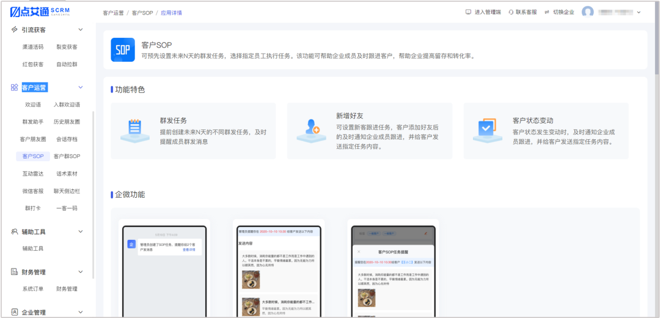Click the 群发任务 notepad icon
The image size is (660, 318).
pyautogui.click(x=134, y=131)
